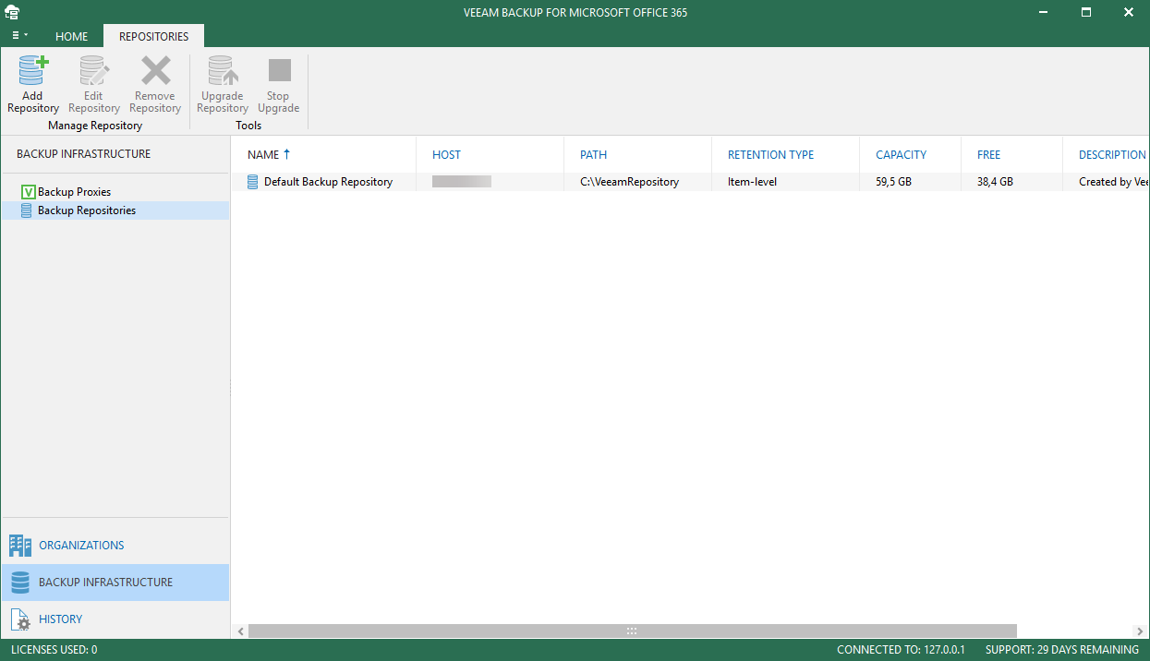Click the Edit Repository icon
Image resolution: width=1150 pixels, height=661 pixels.
pyautogui.click(x=94, y=71)
